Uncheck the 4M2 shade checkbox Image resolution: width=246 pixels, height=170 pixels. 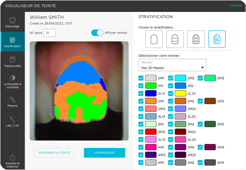(x=171, y=147)
